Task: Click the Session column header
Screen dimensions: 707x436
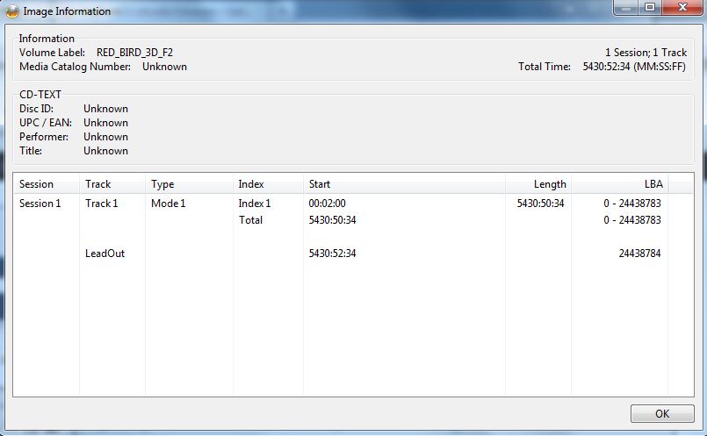Action: point(46,184)
